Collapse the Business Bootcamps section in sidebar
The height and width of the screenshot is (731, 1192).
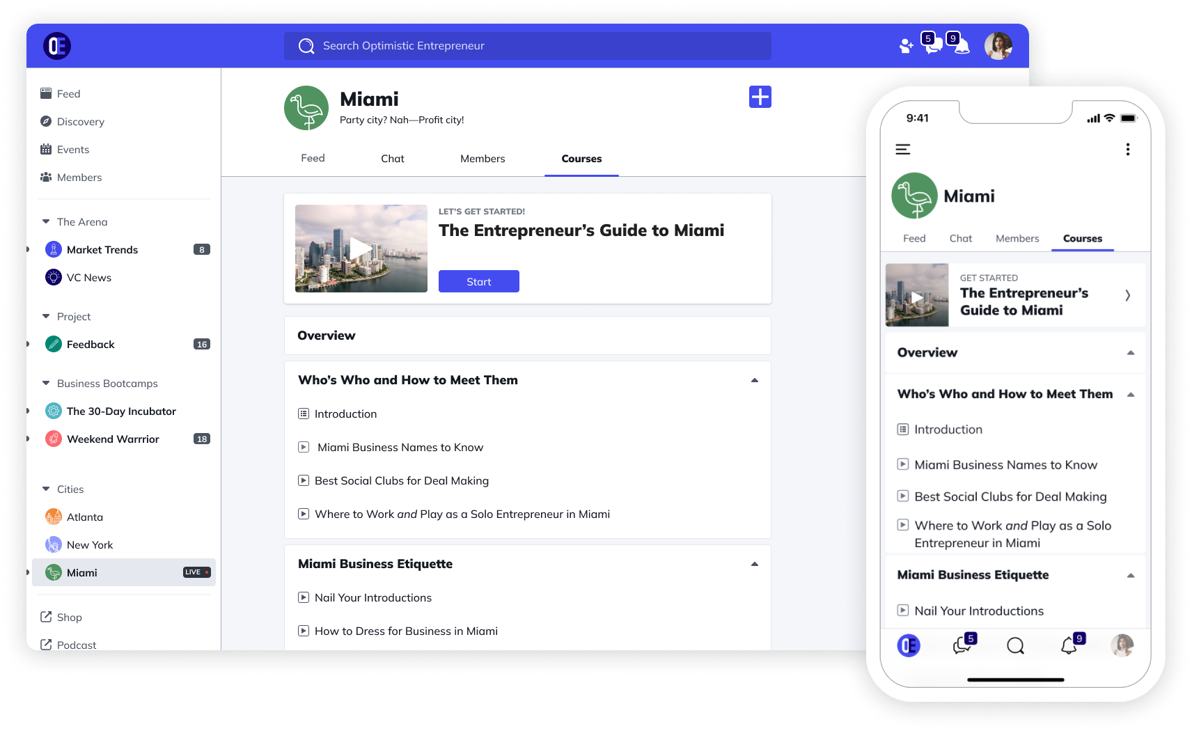46,383
